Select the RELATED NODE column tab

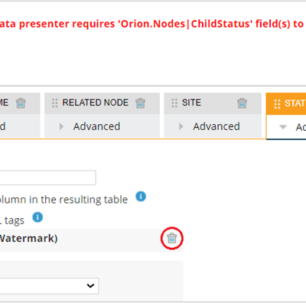click(x=102, y=103)
